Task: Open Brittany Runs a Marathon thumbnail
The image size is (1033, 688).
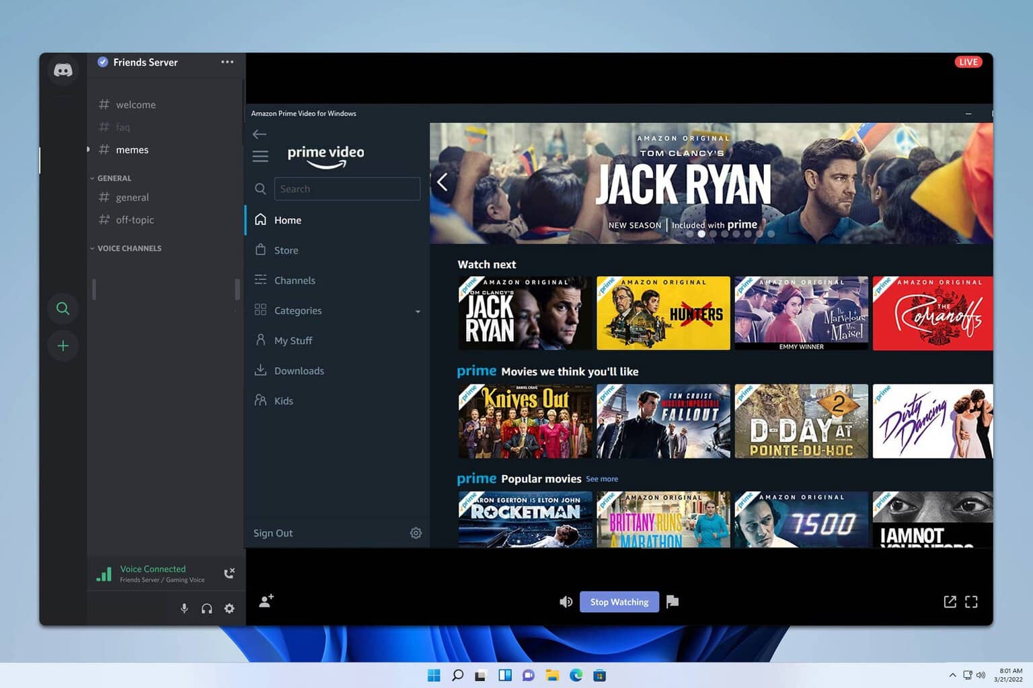Action: point(663,519)
